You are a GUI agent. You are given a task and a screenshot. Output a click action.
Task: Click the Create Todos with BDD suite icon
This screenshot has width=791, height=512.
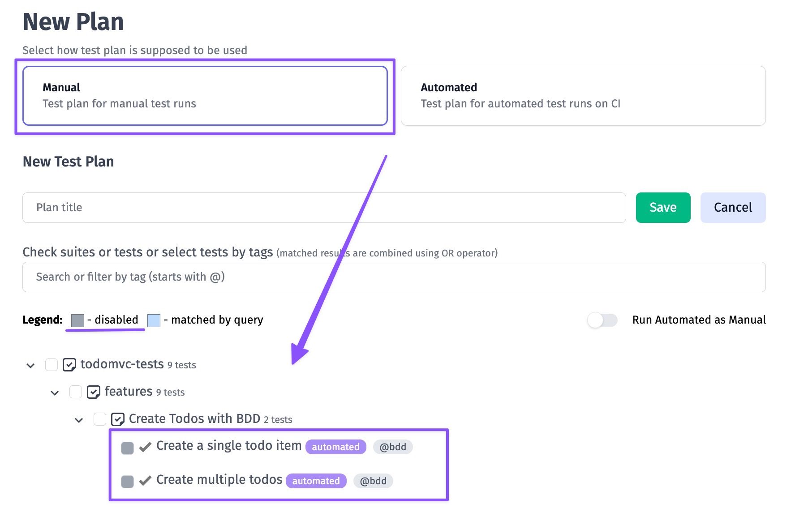118,419
